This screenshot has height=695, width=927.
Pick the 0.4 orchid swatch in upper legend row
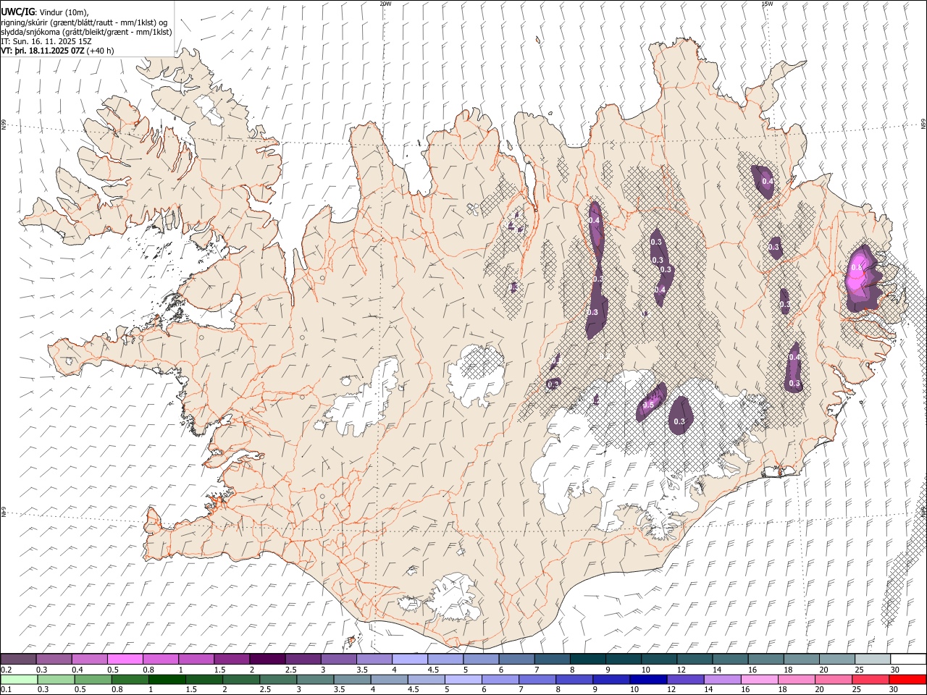click(90, 660)
